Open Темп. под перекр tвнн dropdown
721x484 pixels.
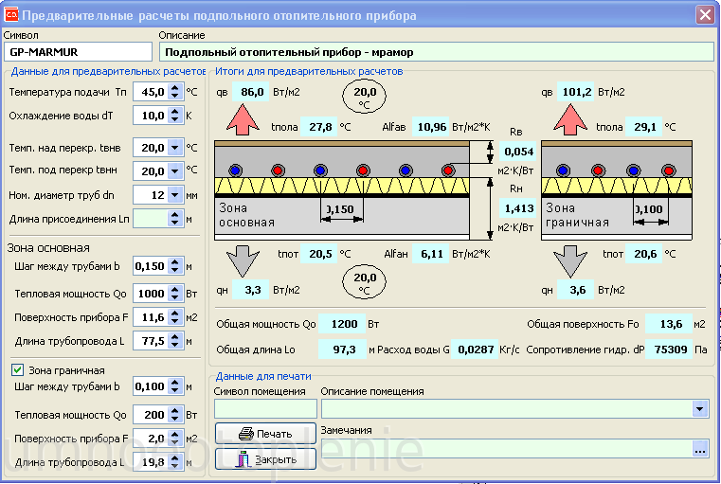pyautogui.click(x=174, y=171)
